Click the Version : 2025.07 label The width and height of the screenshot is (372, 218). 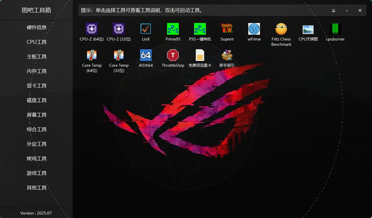(x=36, y=213)
